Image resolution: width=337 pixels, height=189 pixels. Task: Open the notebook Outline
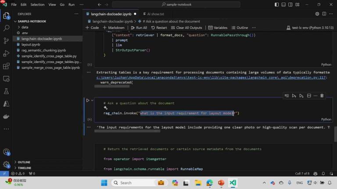coord(240,28)
